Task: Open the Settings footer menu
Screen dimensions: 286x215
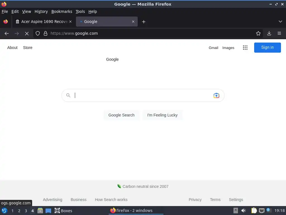Action: tap(236, 200)
